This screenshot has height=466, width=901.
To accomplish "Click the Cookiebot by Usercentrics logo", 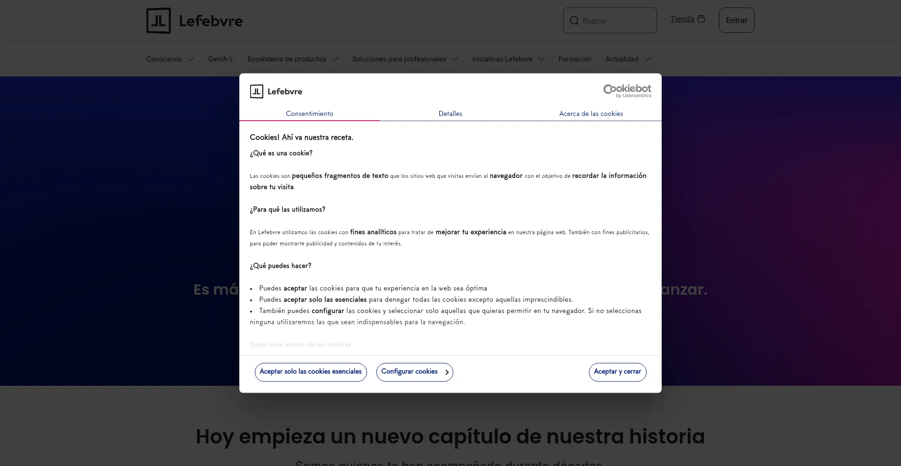I will pyautogui.click(x=627, y=91).
